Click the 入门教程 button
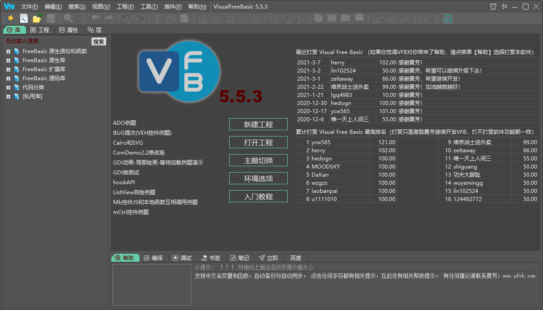The height and width of the screenshot is (310, 543). (x=258, y=196)
